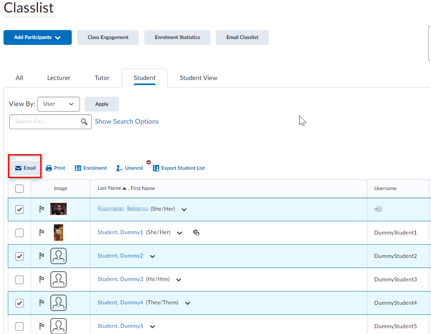Open the blurred-name student's context menu chevron

pos(184,210)
